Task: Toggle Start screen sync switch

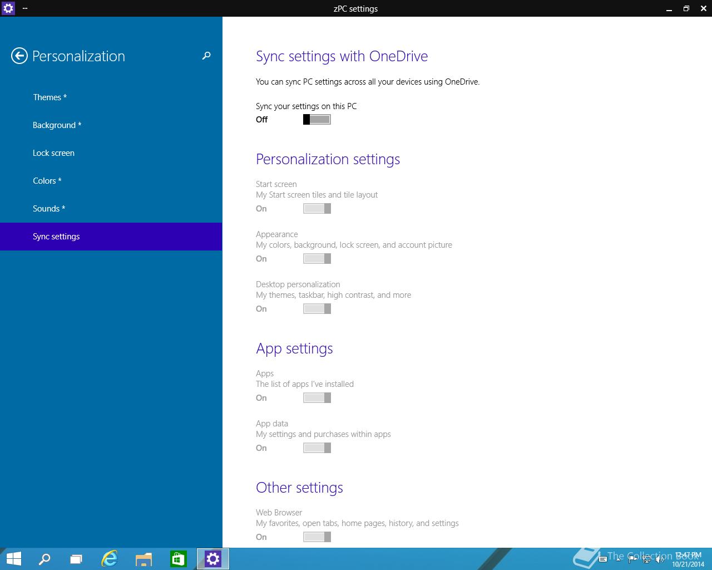Action: point(317,208)
